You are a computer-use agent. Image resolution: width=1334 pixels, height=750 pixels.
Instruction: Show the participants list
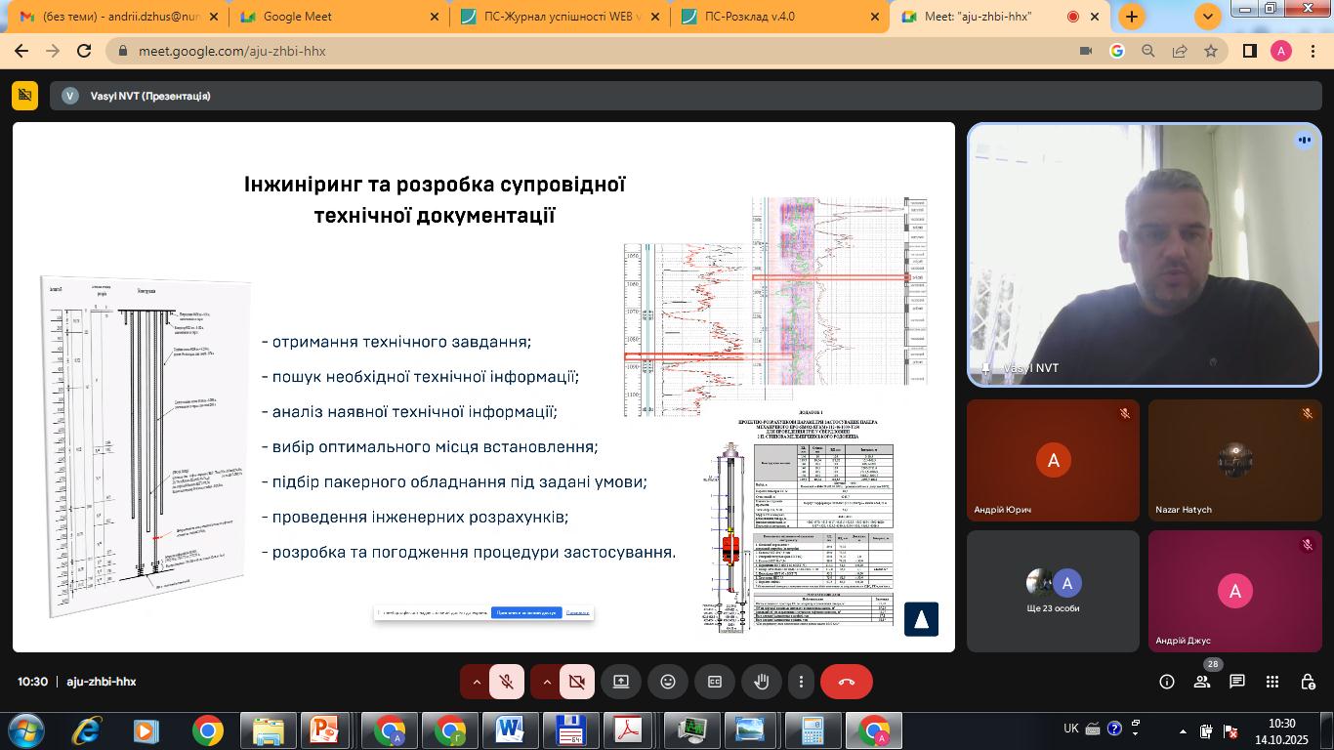(x=1202, y=682)
